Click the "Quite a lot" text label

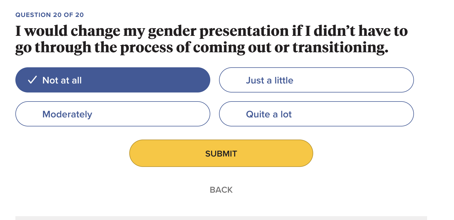(x=269, y=114)
